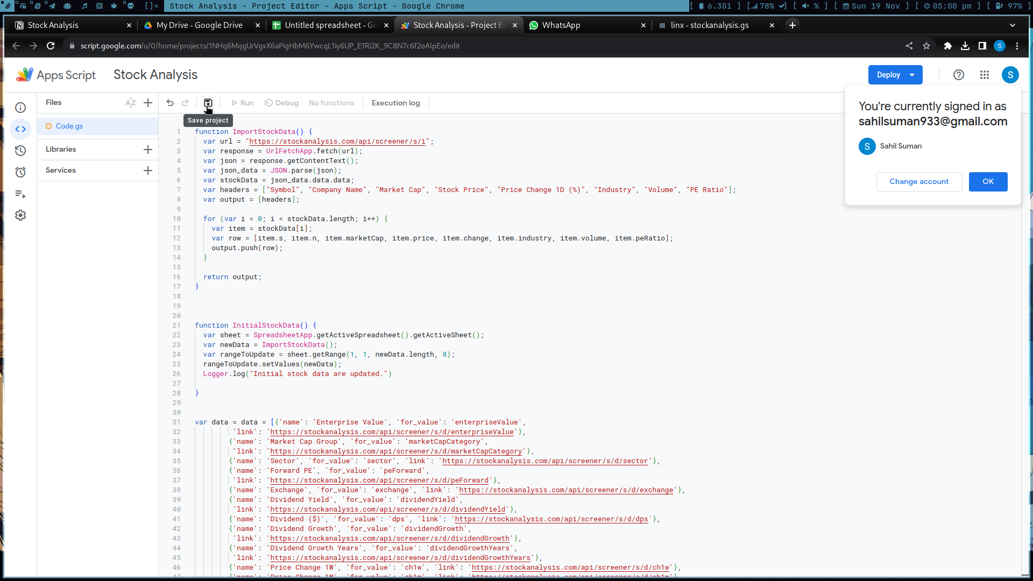Share this page from the address bar

click(x=909, y=46)
